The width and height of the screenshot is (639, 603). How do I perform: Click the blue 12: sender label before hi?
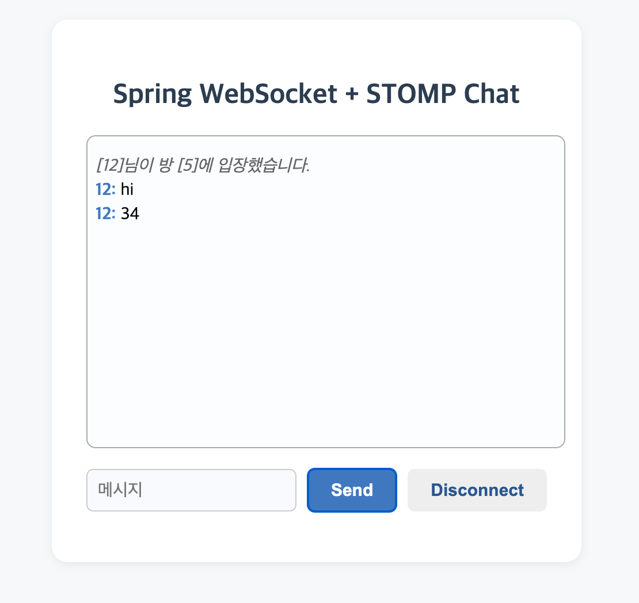tap(105, 189)
